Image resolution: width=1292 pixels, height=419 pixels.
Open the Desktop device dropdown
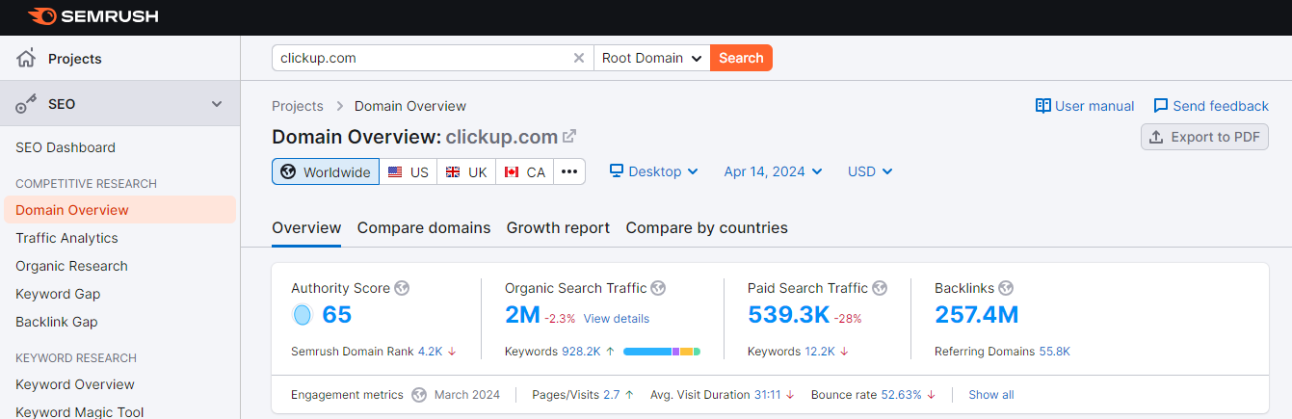654,171
